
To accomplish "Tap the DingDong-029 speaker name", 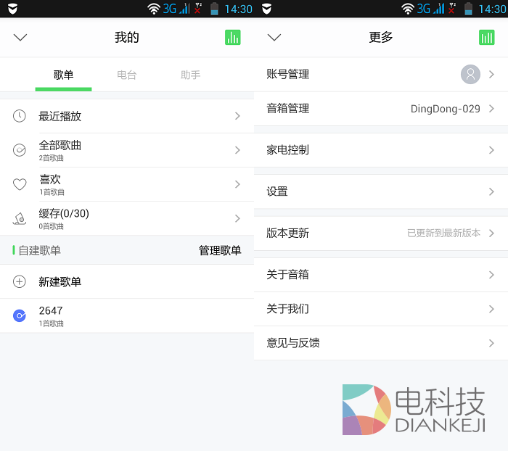I will pyautogui.click(x=445, y=109).
